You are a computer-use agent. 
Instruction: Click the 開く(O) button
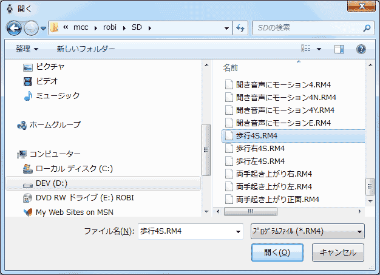tap(277, 253)
